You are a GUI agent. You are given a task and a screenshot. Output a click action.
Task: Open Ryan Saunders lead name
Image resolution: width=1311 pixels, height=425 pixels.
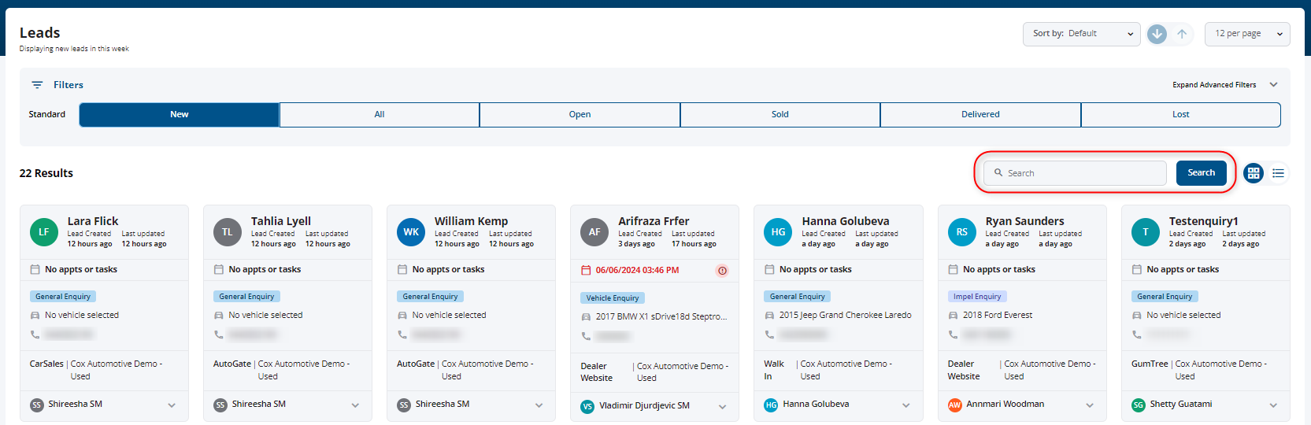[1024, 221]
